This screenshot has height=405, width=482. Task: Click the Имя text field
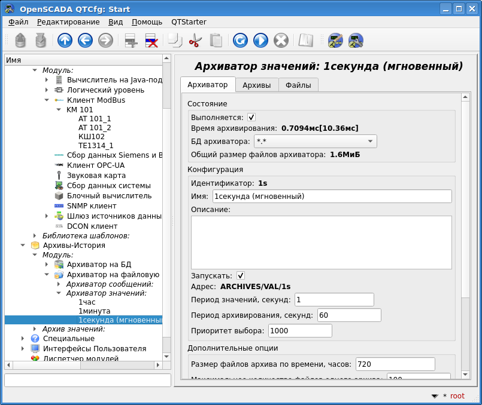point(332,196)
